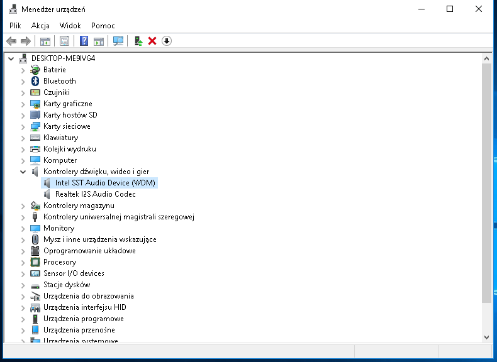Click the Back arrow toolbar icon
Screen dimensions: 497x362
pos(11,41)
